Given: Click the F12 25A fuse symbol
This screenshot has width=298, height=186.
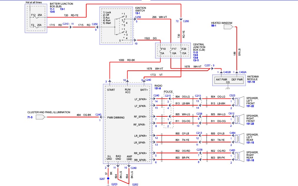Looking at the screenshot, I should pos(36,17).
